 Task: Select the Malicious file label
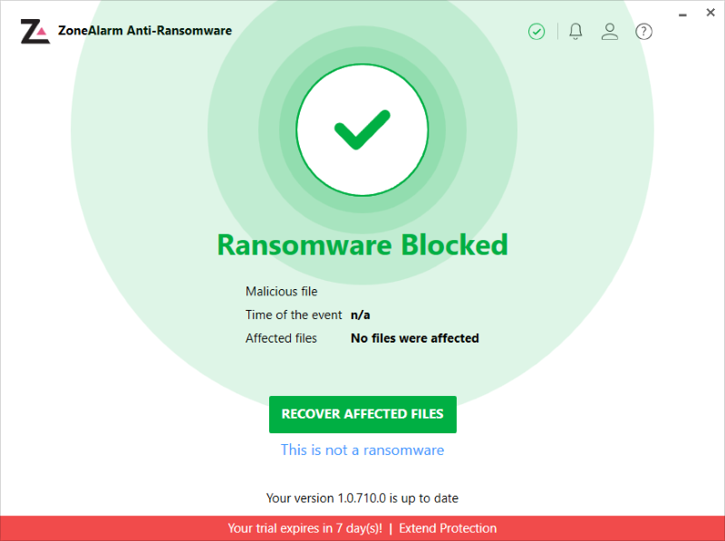pyautogui.click(x=283, y=292)
